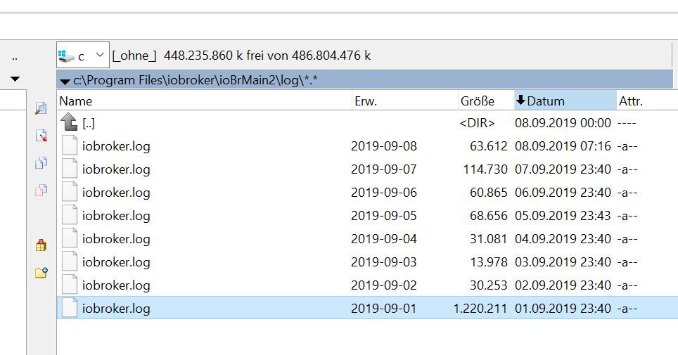Screen dimensions: 678x355
Task: Select file icon of the 2019-09-01 log
Action: pyautogui.click(x=69, y=308)
